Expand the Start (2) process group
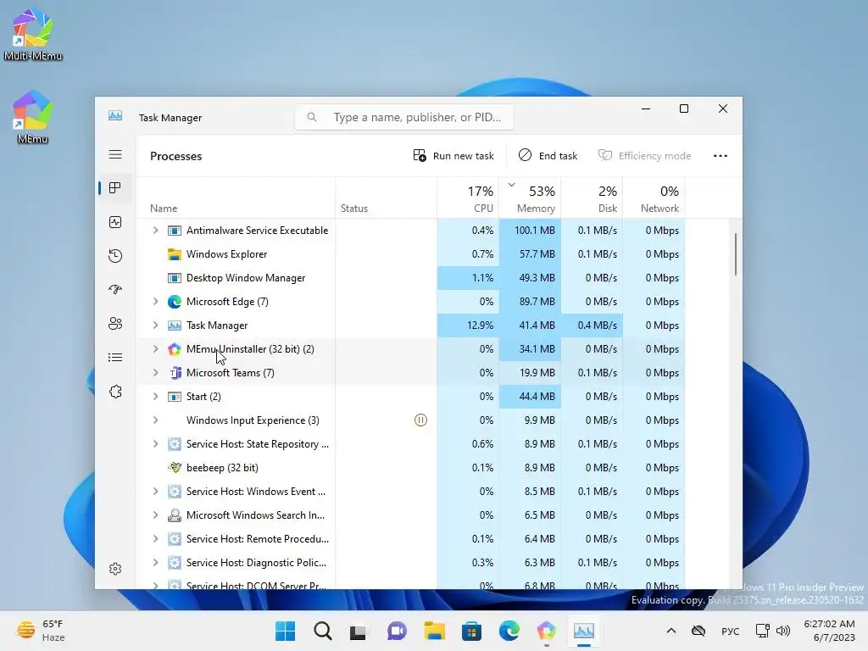868x651 pixels. 156,397
